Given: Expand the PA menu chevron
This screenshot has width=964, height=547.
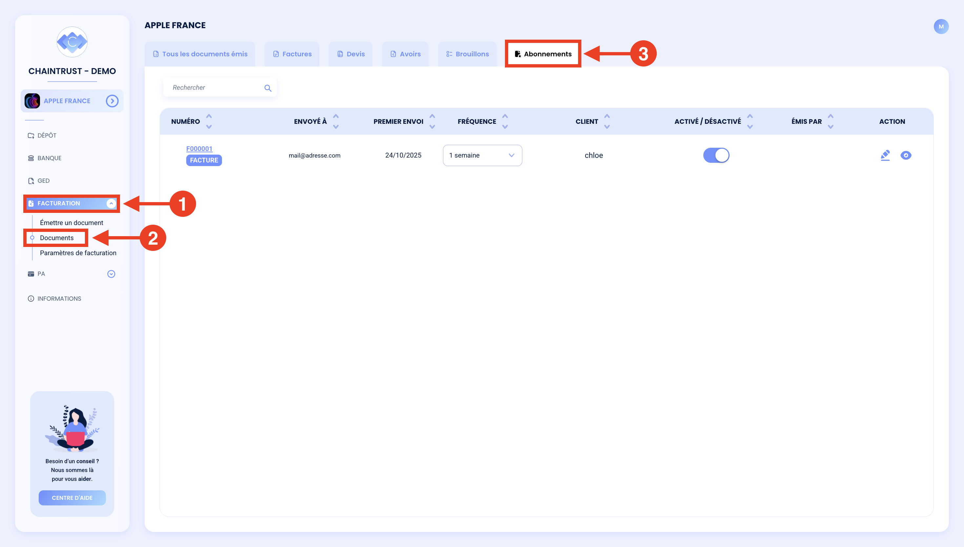Looking at the screenshot, I should 111,274.
